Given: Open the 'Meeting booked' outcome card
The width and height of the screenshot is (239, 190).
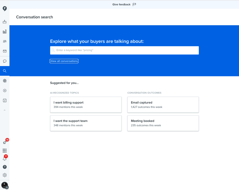Looking at the screenshot, I should pyautogui.click(x=163, y=123).
